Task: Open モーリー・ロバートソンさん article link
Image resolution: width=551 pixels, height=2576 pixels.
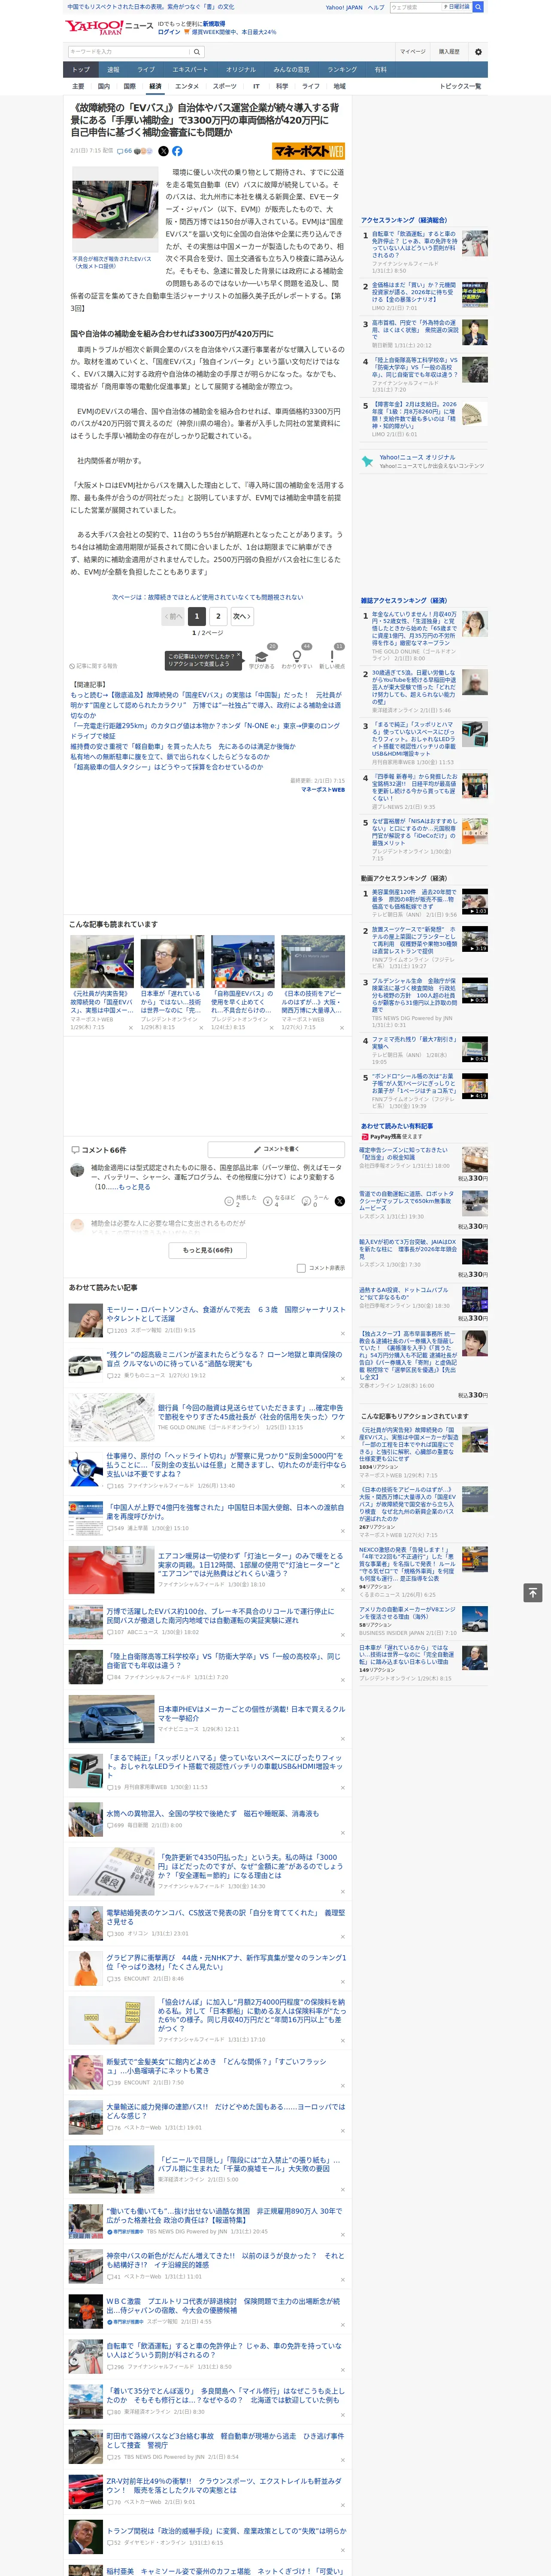Action: tap(226, 1314)
